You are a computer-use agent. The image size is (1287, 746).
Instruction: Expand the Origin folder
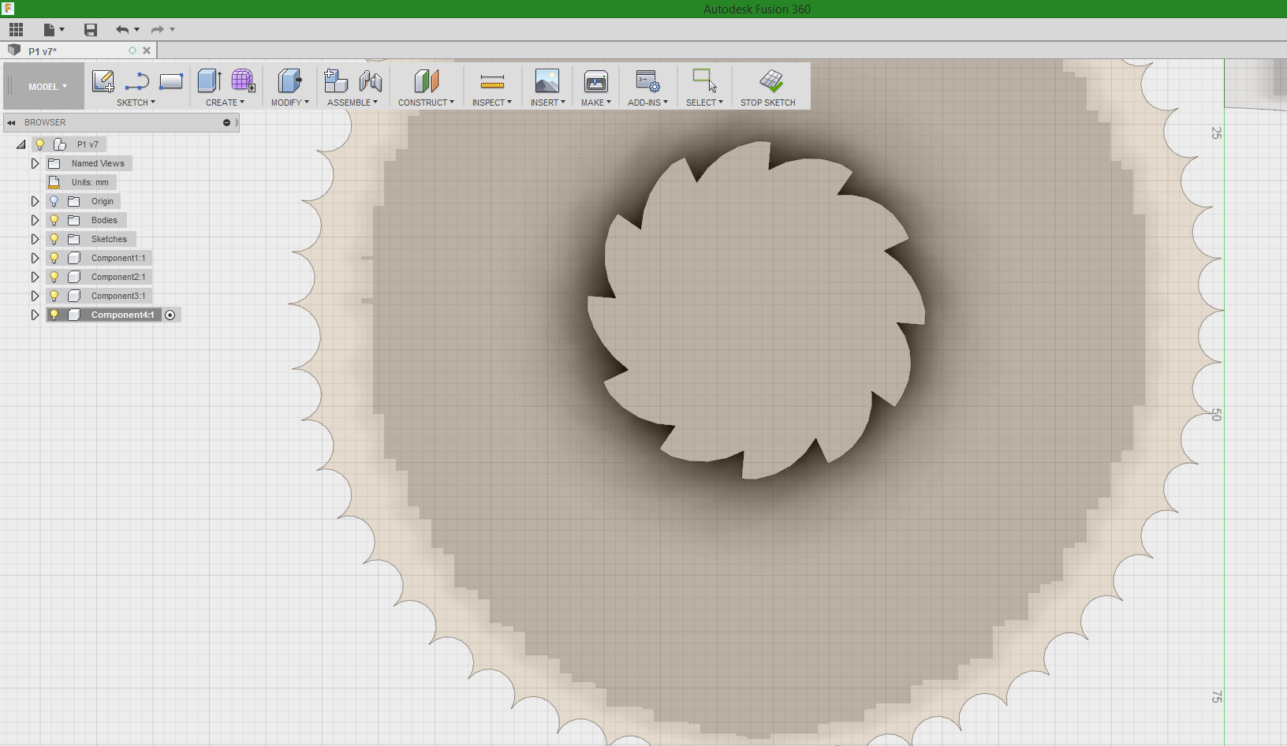point(35,201)
